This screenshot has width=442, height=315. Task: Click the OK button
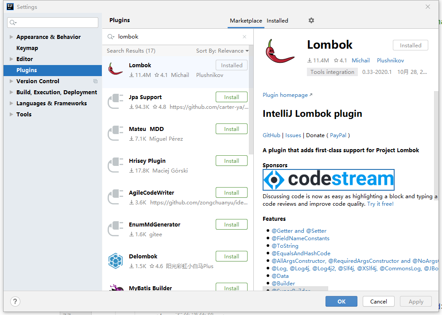tap(341, 301)
